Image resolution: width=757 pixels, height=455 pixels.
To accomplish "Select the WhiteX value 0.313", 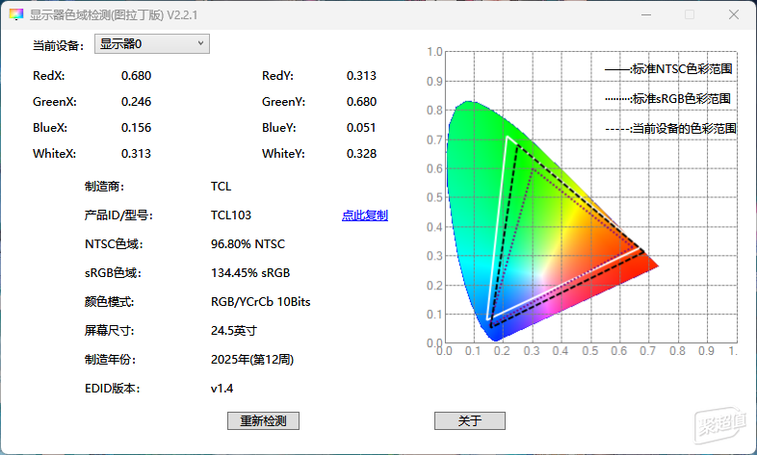I will point(136,154).
